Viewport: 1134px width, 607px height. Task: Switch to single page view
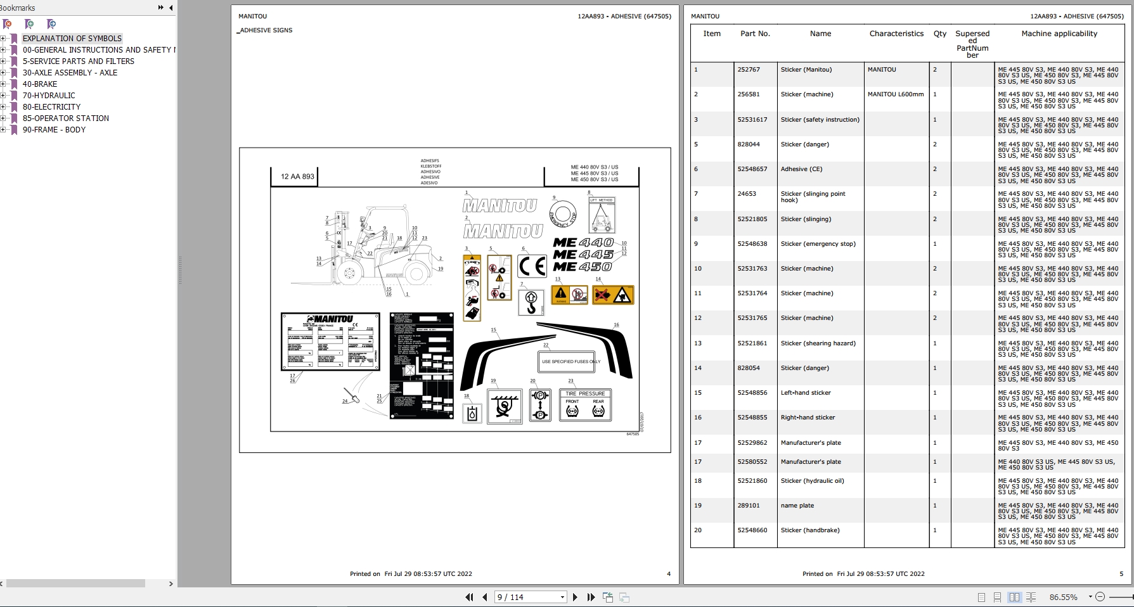[981, 597]
